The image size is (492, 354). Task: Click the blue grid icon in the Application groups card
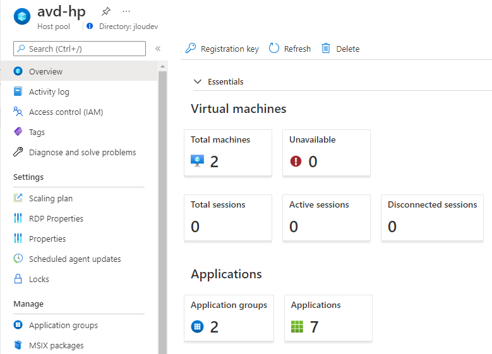coord(197,327)
